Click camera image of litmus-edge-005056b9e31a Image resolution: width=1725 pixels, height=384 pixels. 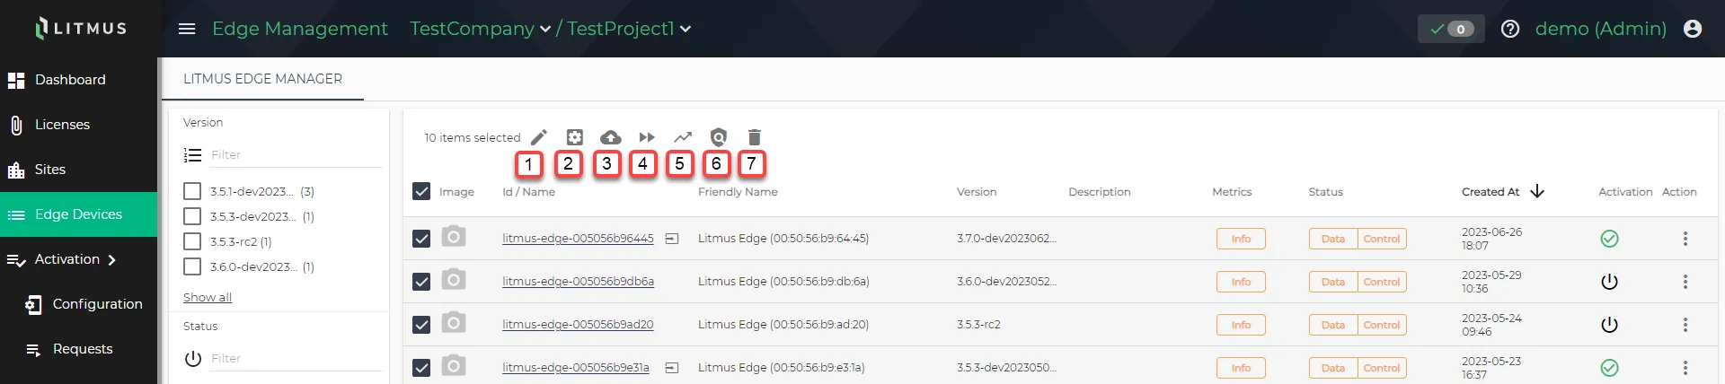click(454, 365)
